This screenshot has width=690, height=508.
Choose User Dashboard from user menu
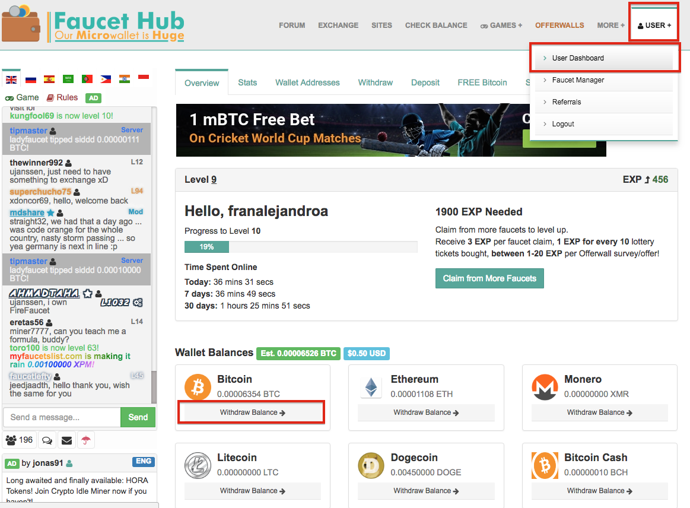click(x=604, y=58)
